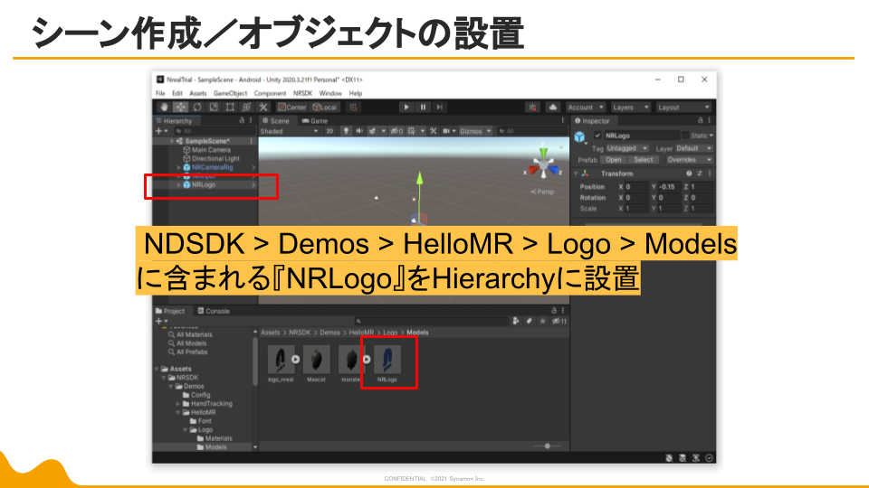Select the Rotate tool
Viewport: 869px width, 488px height.
[x=197, y=107]
